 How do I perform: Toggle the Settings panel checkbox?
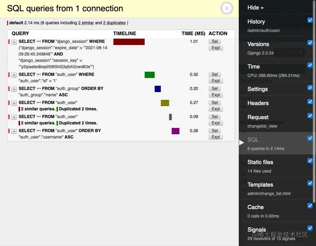[310, 88]
